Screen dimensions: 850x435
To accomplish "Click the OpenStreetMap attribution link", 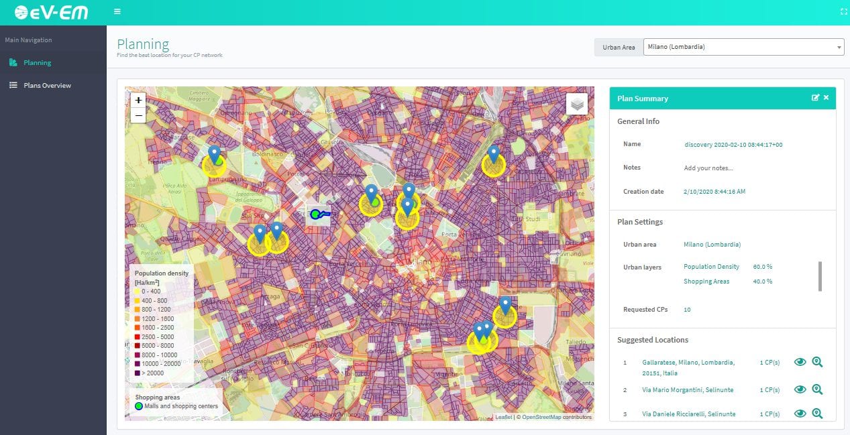I will pyautogui.click(x=541, y=417).
